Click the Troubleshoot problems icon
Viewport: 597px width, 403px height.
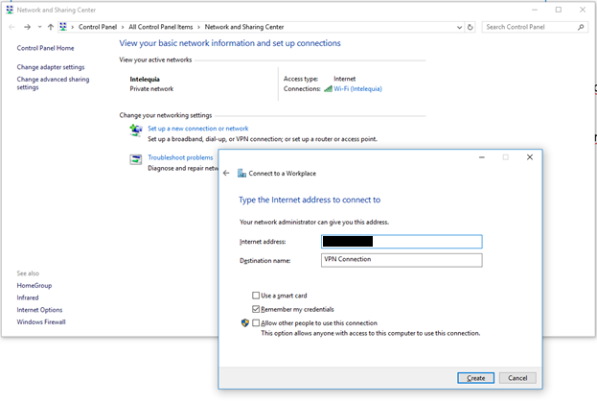coord(136,158)
